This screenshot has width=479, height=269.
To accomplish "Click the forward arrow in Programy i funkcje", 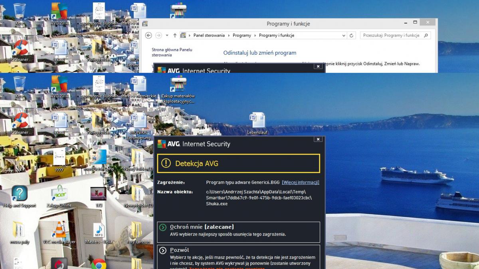I will (158, 35).
